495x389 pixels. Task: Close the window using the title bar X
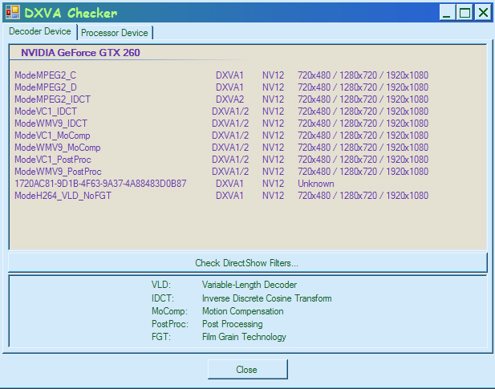(483, 12)
